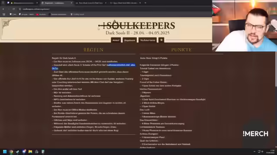Click the browser reload button
Viewport: 277px width, 155px height.
(x=14, y=9)
